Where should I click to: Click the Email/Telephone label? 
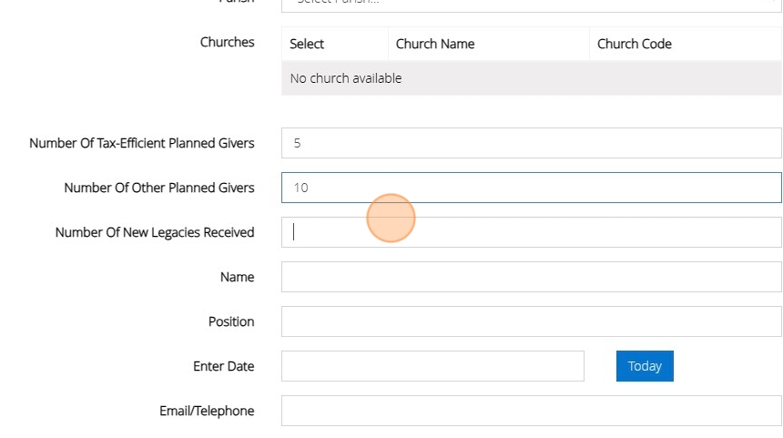click(x=207, y=411)
